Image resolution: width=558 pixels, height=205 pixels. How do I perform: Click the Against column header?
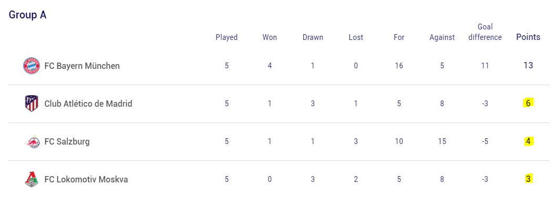pyautogui.click(x=442, y=37)
